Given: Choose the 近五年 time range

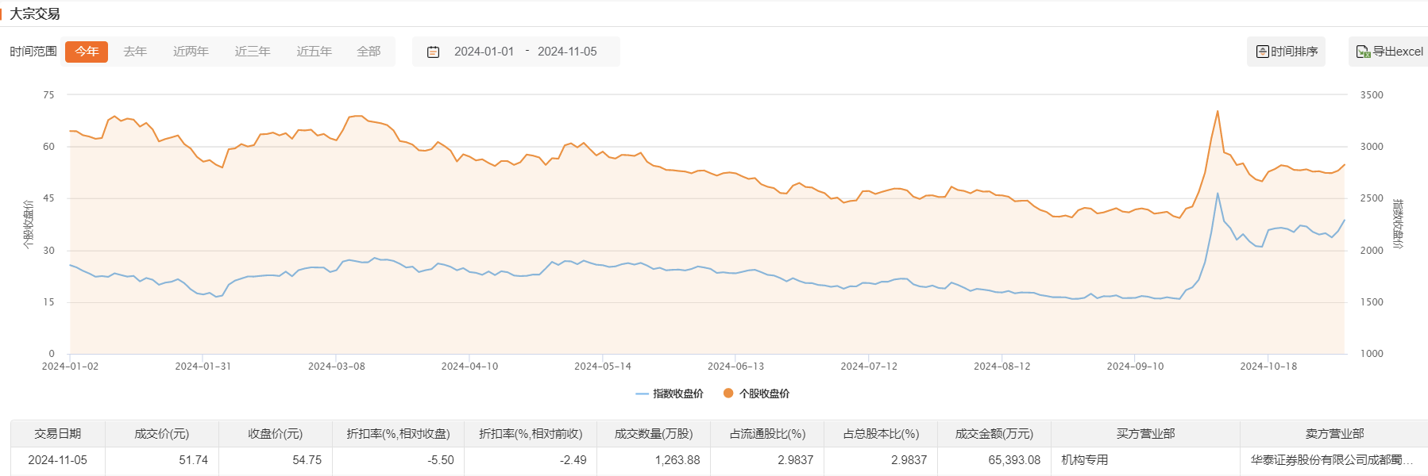Looking at the screenshot, I should pos(315,52).
